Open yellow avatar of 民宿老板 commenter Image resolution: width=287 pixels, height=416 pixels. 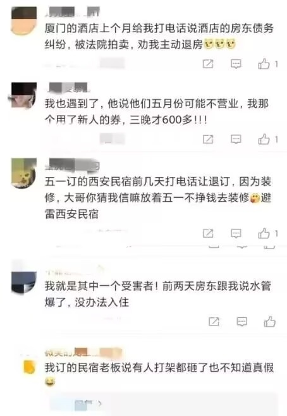[x=29, y=367]
